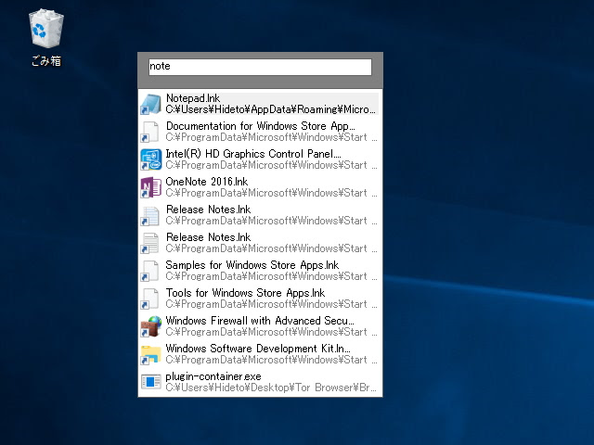
Task: Click the ProgramData path under OneNote 2016.lnk
Action: 271,193
